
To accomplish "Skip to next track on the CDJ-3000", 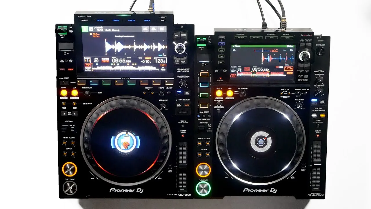I will click(x=73, y=143).
